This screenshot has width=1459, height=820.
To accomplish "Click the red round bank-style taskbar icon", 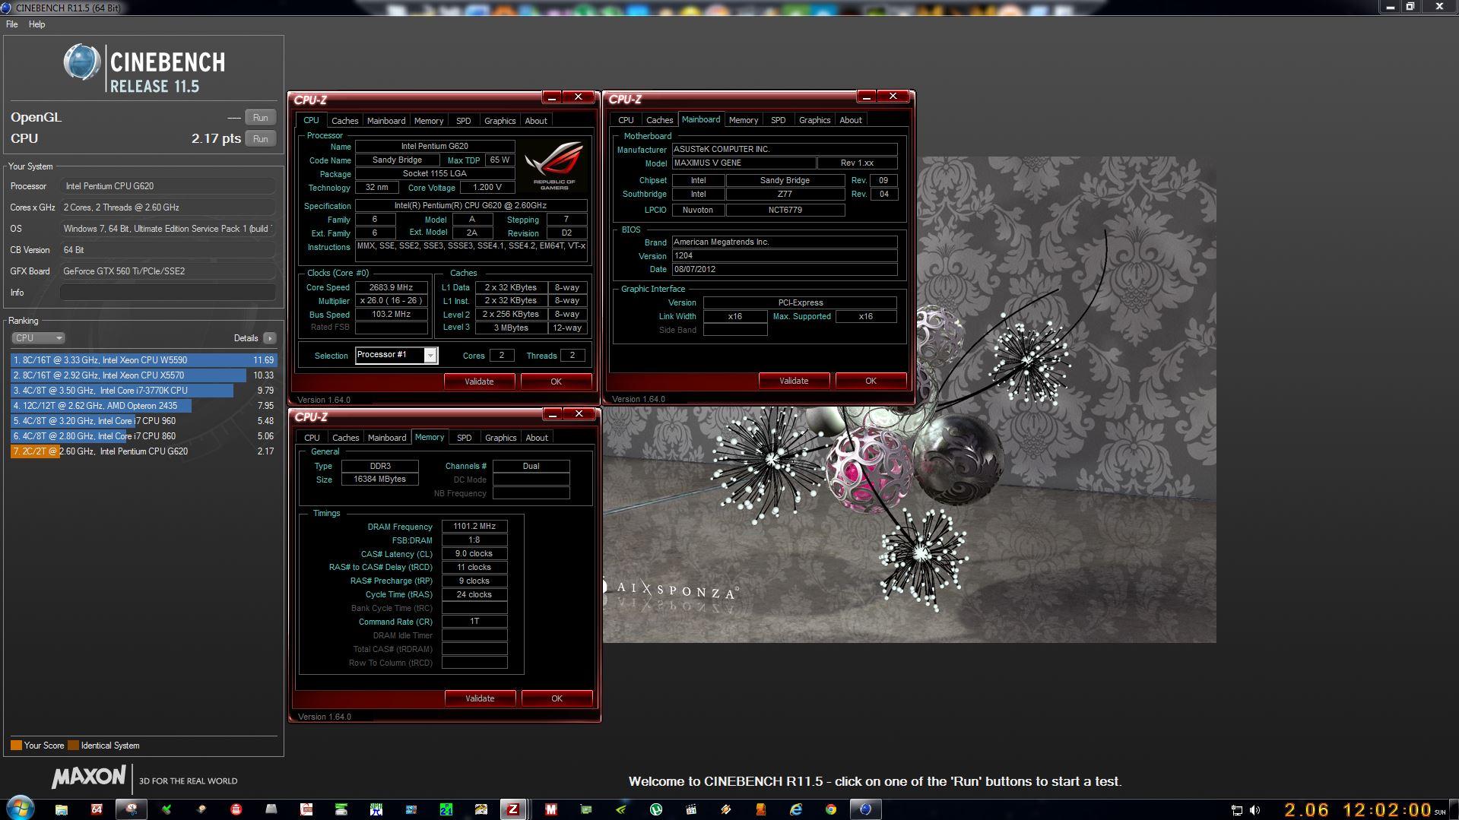I will pos(236,809).
